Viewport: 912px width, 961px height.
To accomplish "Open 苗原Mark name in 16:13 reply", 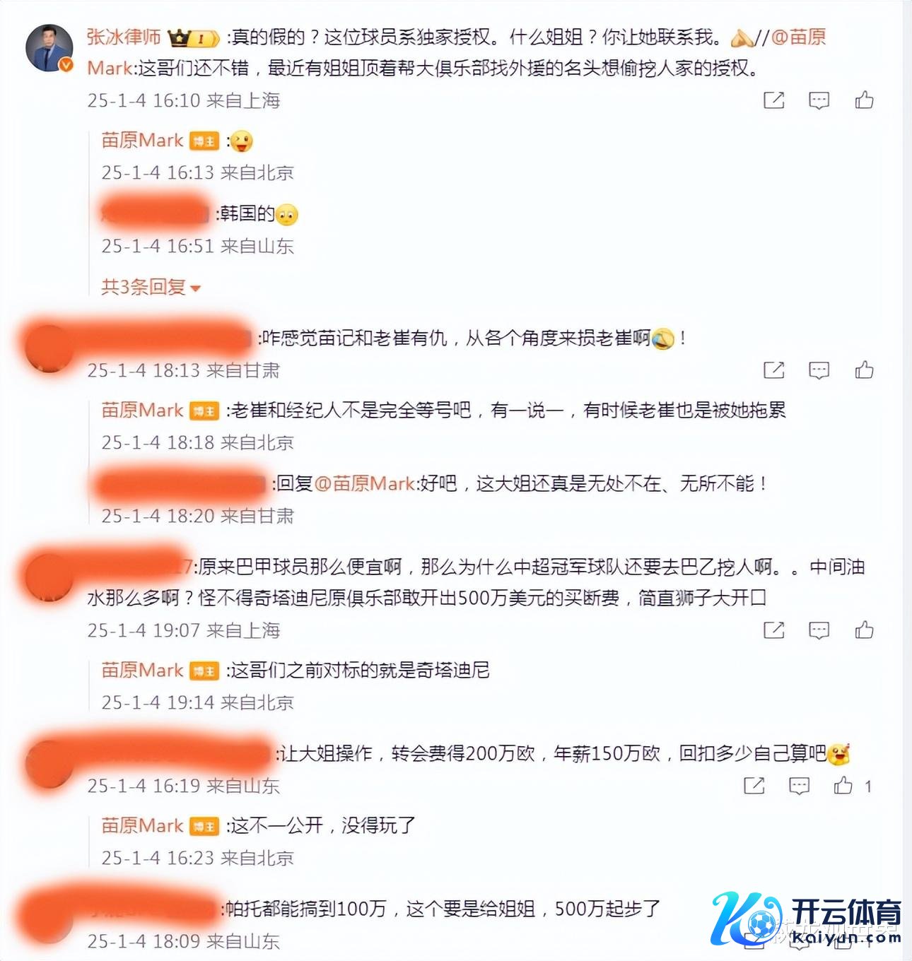I will click(x=142, y=140).
